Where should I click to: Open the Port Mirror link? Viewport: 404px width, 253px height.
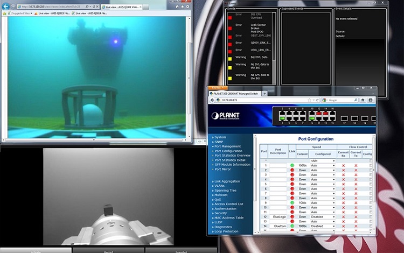[x=221, y=169]
